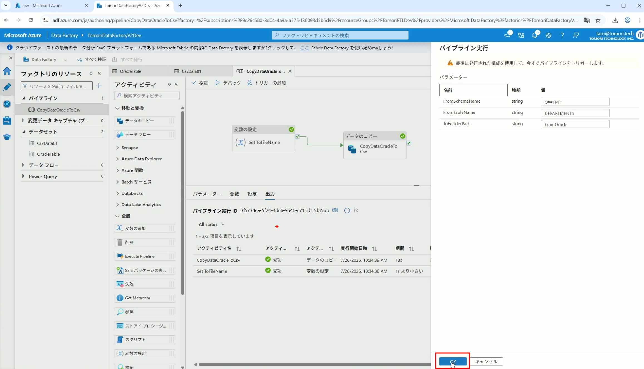Screen dimensions: 644x369
Task: Open the Monitor gauge icon in left sidebar
Action: 7,104
